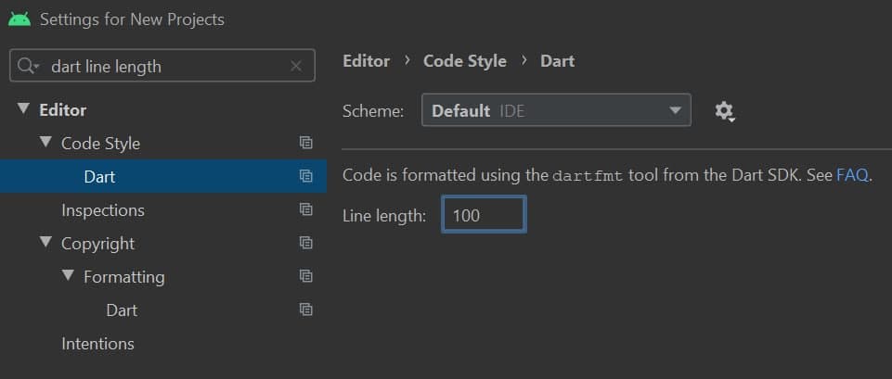892x379 pixels.
Task: Open the Scheme dropdown
Action: point(556,111)
